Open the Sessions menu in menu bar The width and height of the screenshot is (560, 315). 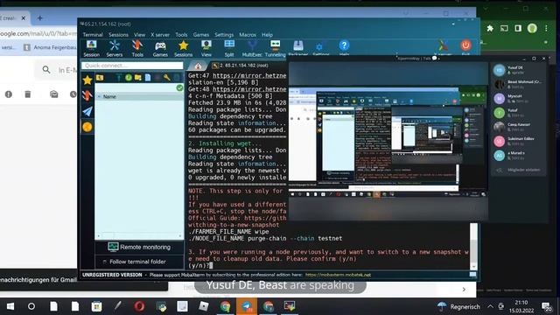118,35
